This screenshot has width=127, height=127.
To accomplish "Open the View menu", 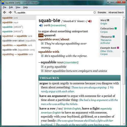I will pos(18,7).
